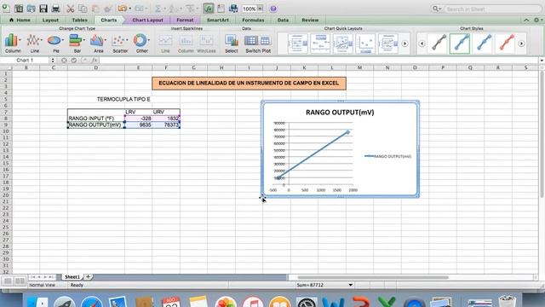Switch to Page Layout view button
The image size is (545, 307).
20,281
